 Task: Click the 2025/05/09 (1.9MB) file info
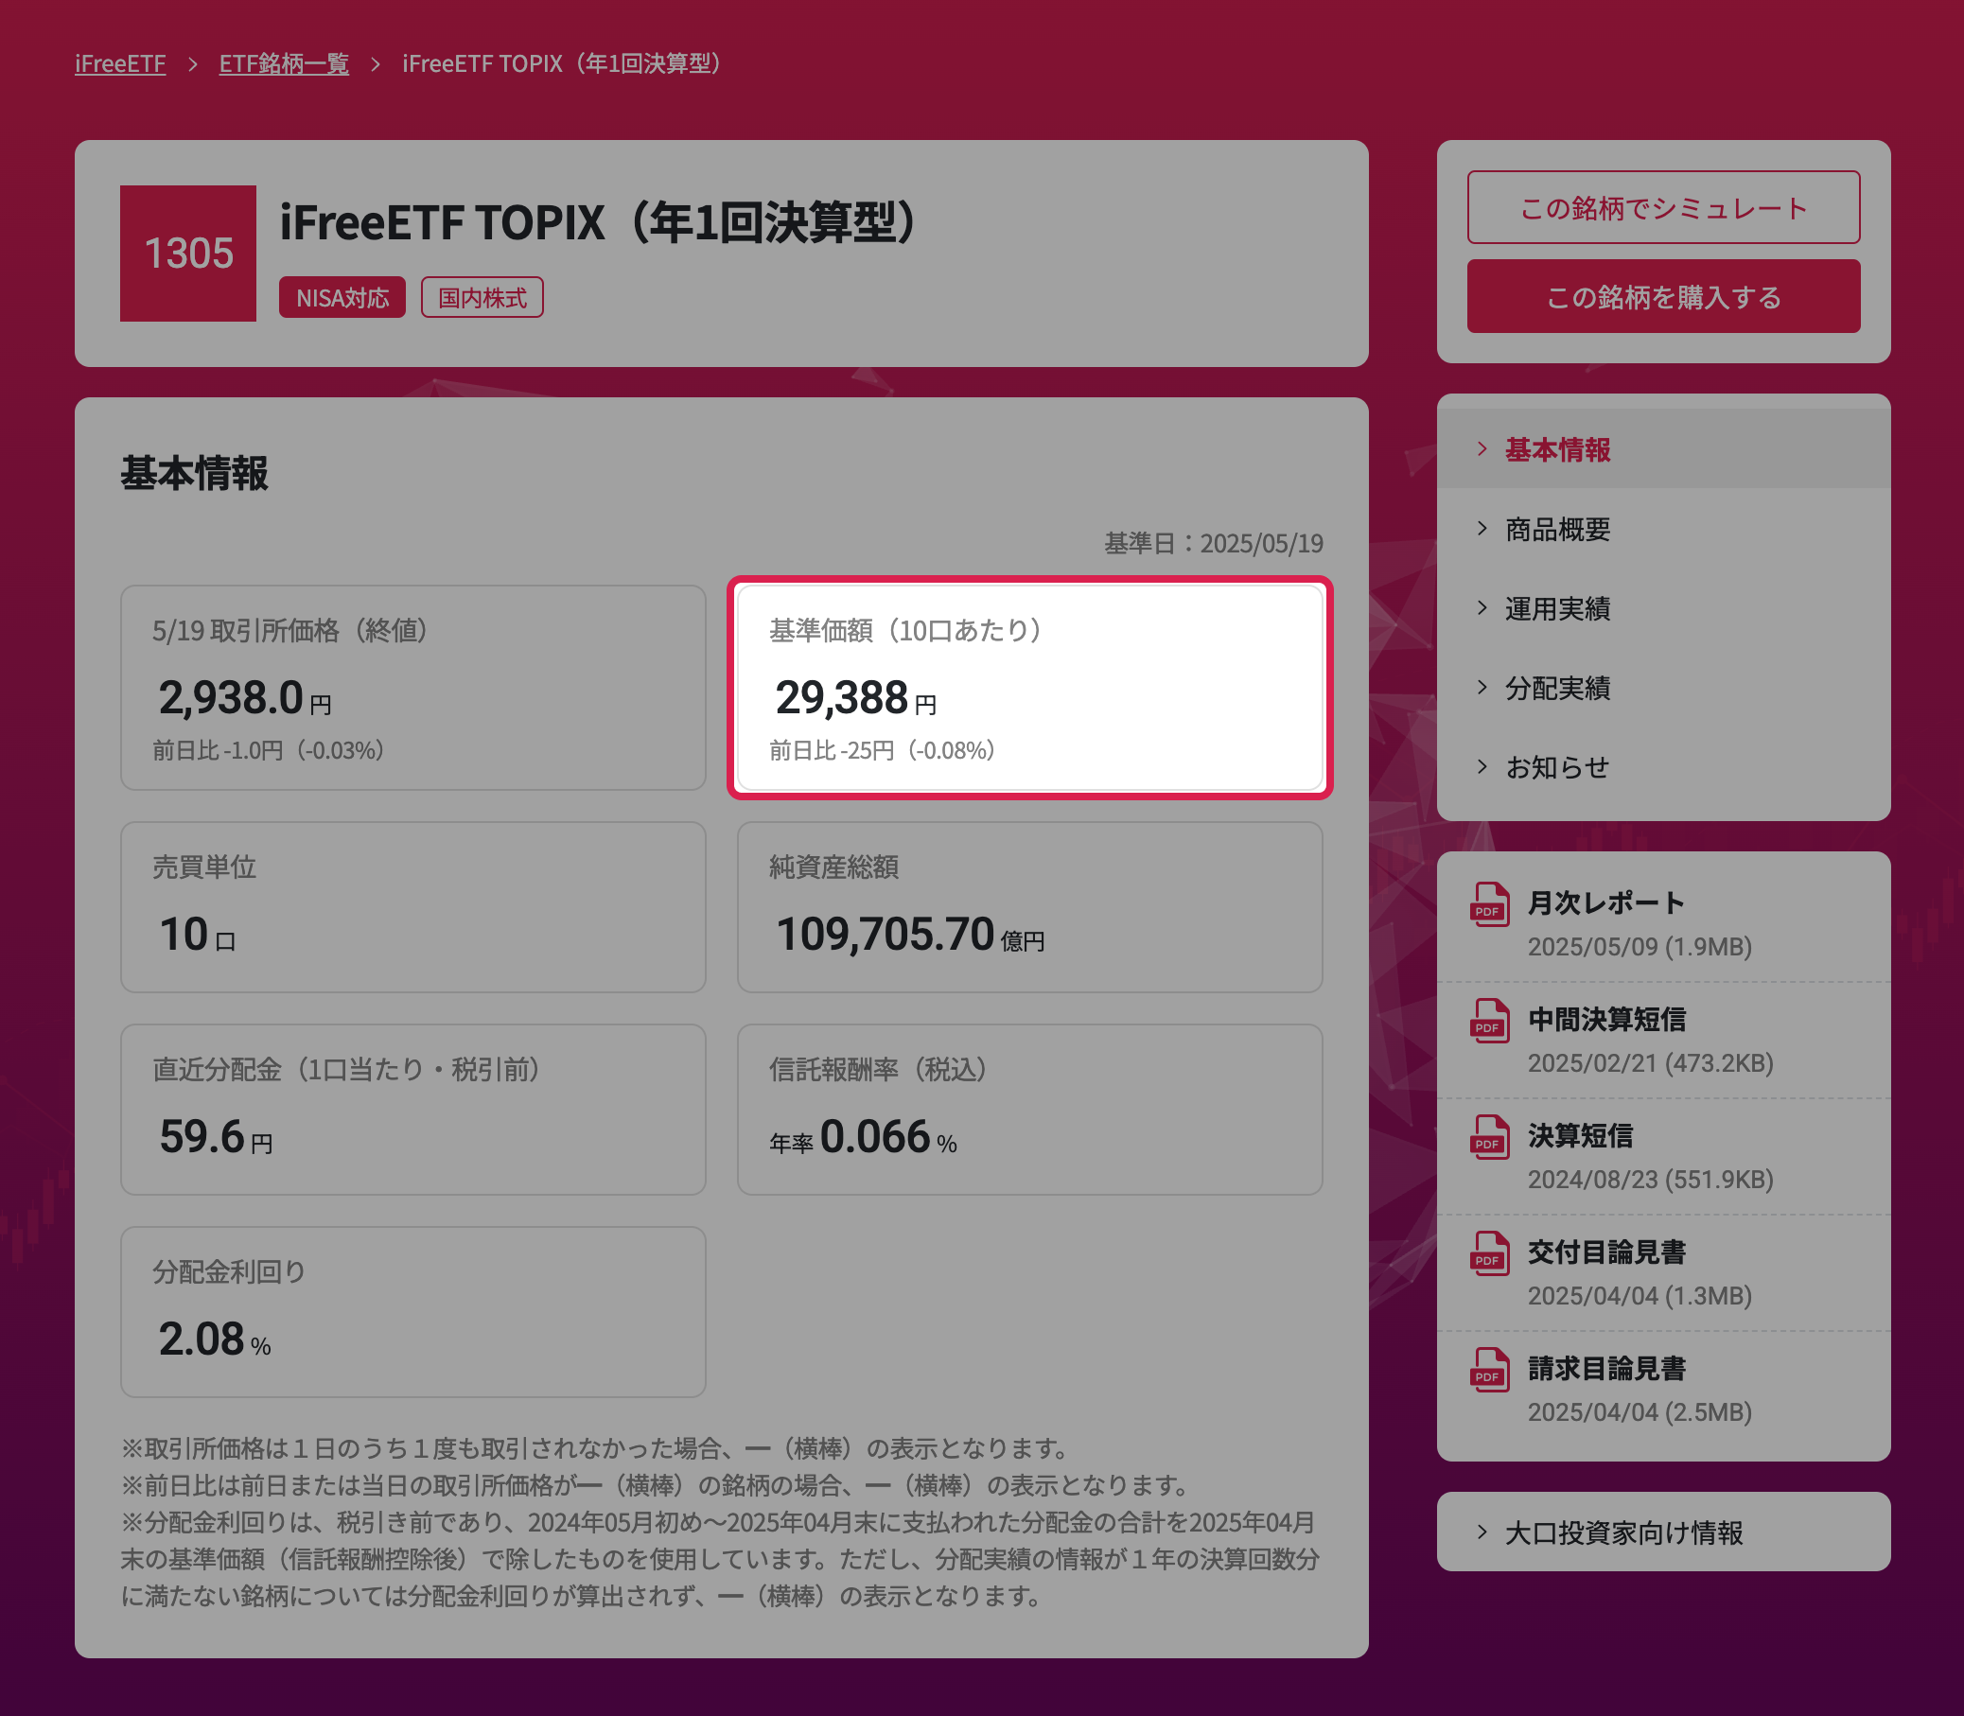tap(1640, 947)
